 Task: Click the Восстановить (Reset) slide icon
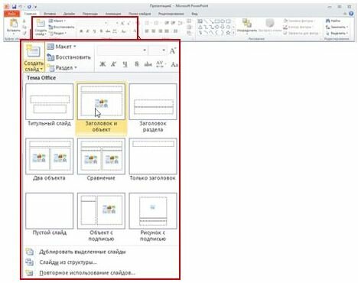coord(50,57)
